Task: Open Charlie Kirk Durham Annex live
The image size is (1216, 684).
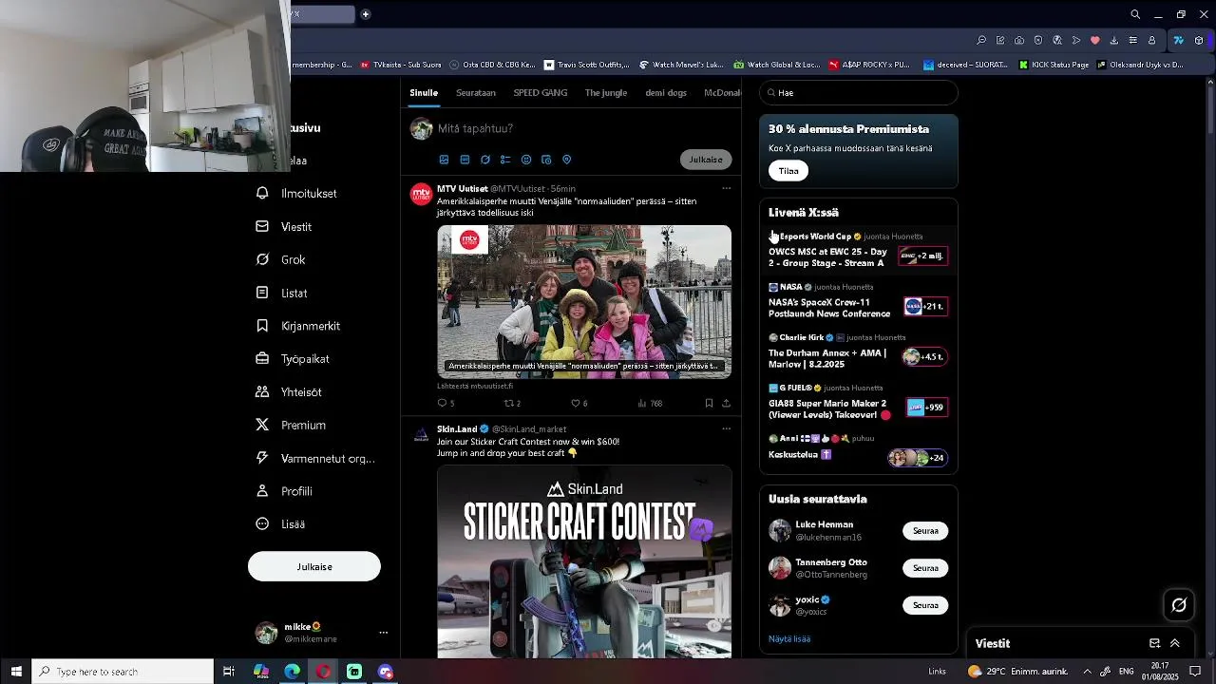Action: pyautogui.click(x=858, y=351)
